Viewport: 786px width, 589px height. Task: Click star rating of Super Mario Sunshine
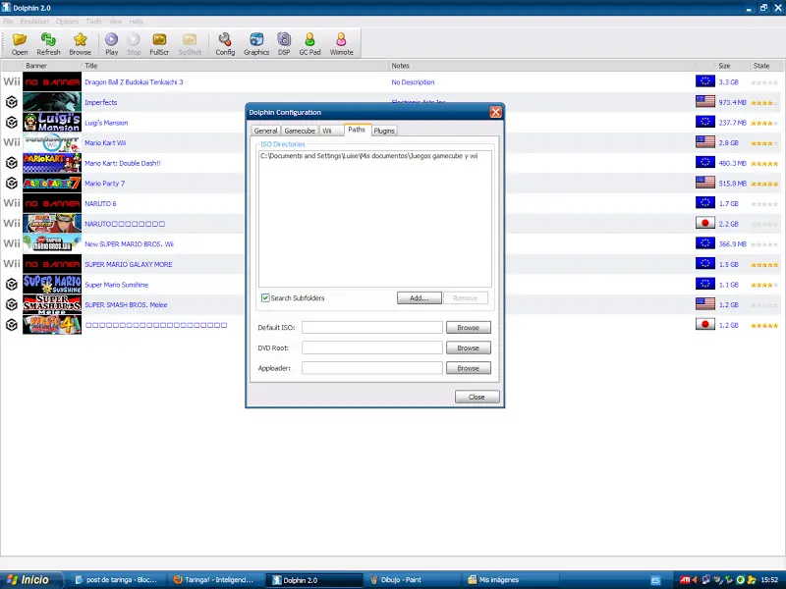764,285
